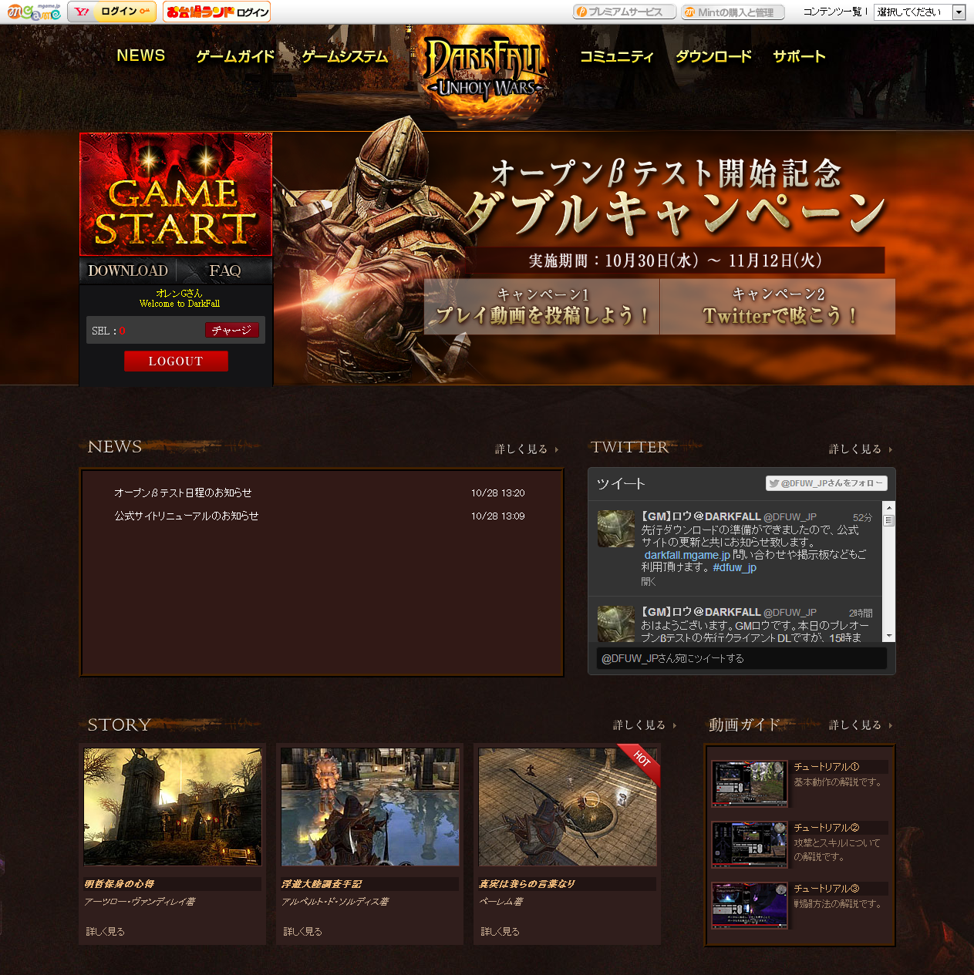Viewport: 974px width, 975px height.
Task: Click 詳しく見る next to STORY heading
Action: (x=645, y=725)
